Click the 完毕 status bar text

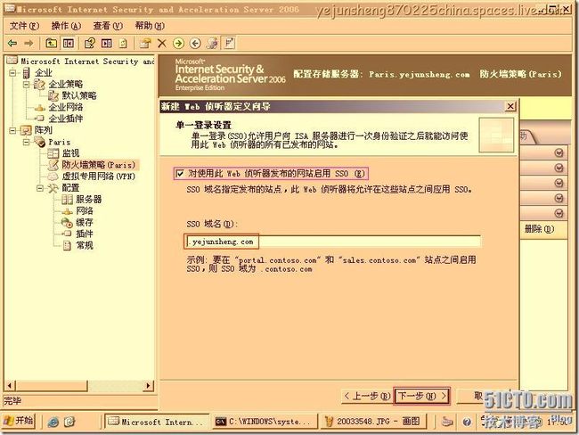(x=12, y=401)
